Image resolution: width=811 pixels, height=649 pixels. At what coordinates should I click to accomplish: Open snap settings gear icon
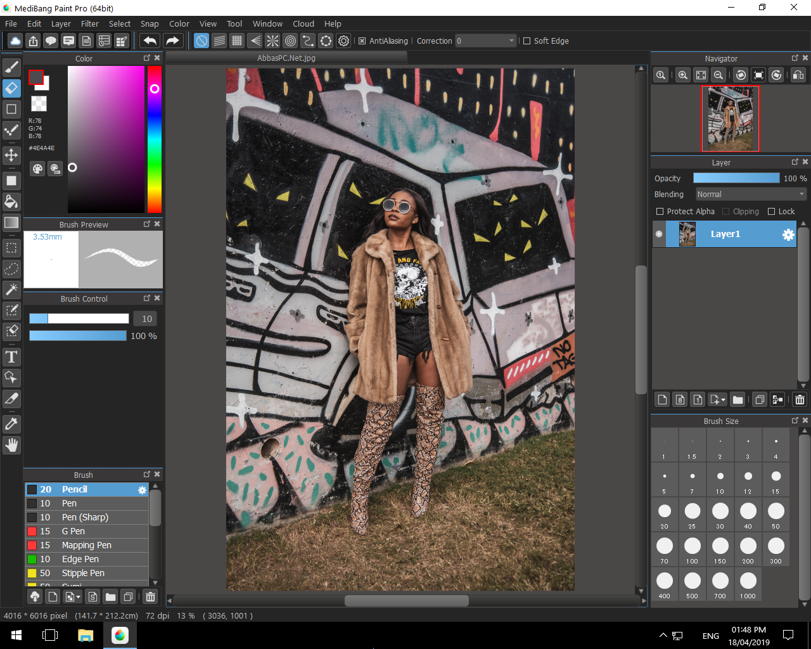(343, 41)
